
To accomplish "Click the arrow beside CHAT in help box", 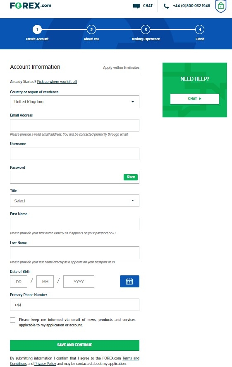I will coord(200,99).
